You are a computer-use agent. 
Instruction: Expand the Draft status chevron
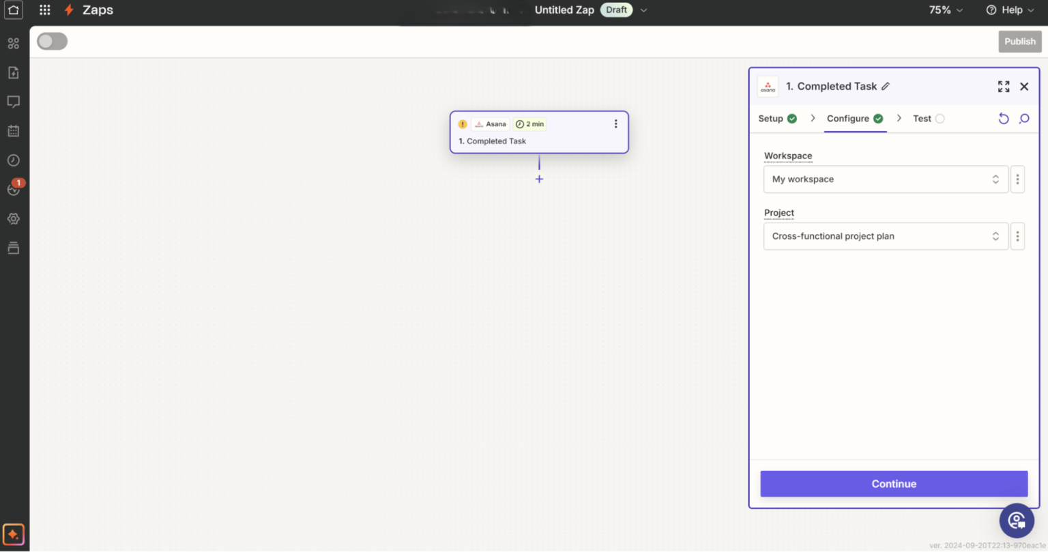(x=643, y=10)
